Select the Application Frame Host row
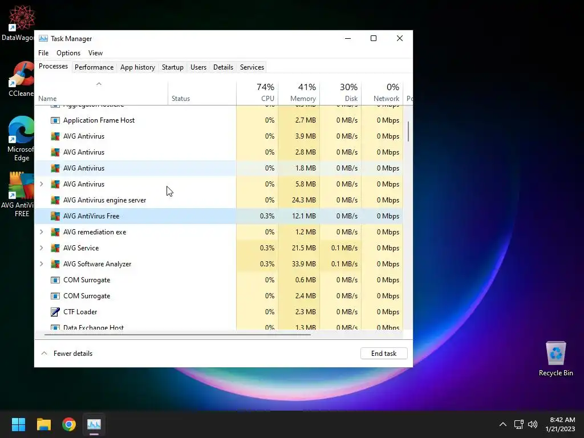Screen dimensions: 584x438 [x=219, y=120]
